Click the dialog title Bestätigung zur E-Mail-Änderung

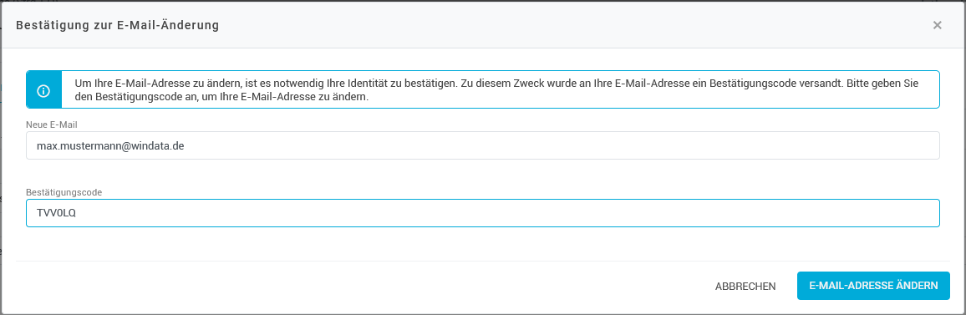(117, 25)
